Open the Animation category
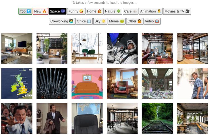The height and width of the screenshot is (135, 209). coord(150,11)
